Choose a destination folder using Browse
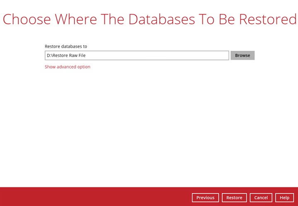298x206 pixels. tap(243, 56)
